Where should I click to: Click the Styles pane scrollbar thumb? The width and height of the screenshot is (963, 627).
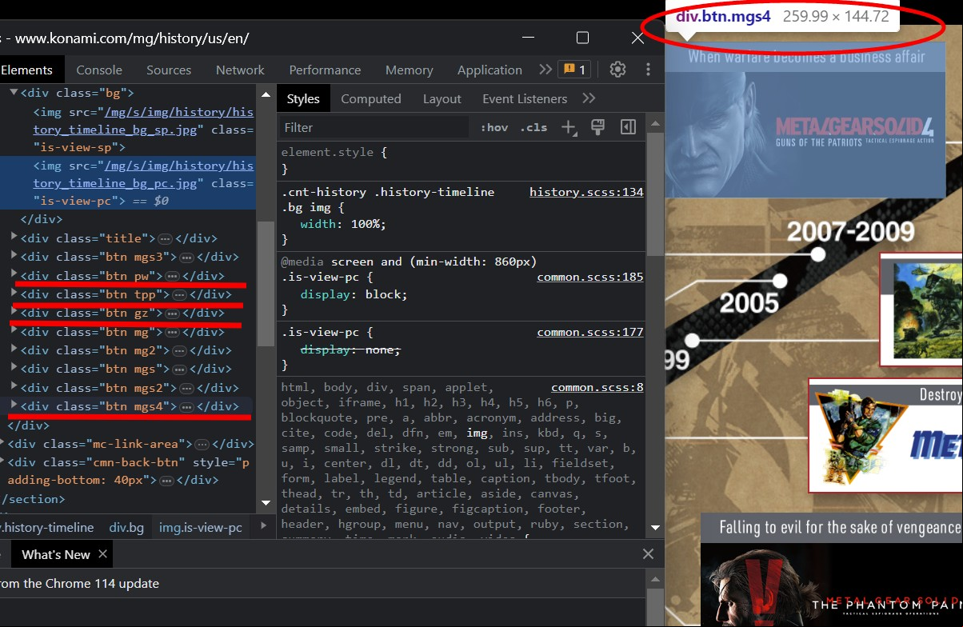click(655, 193)
